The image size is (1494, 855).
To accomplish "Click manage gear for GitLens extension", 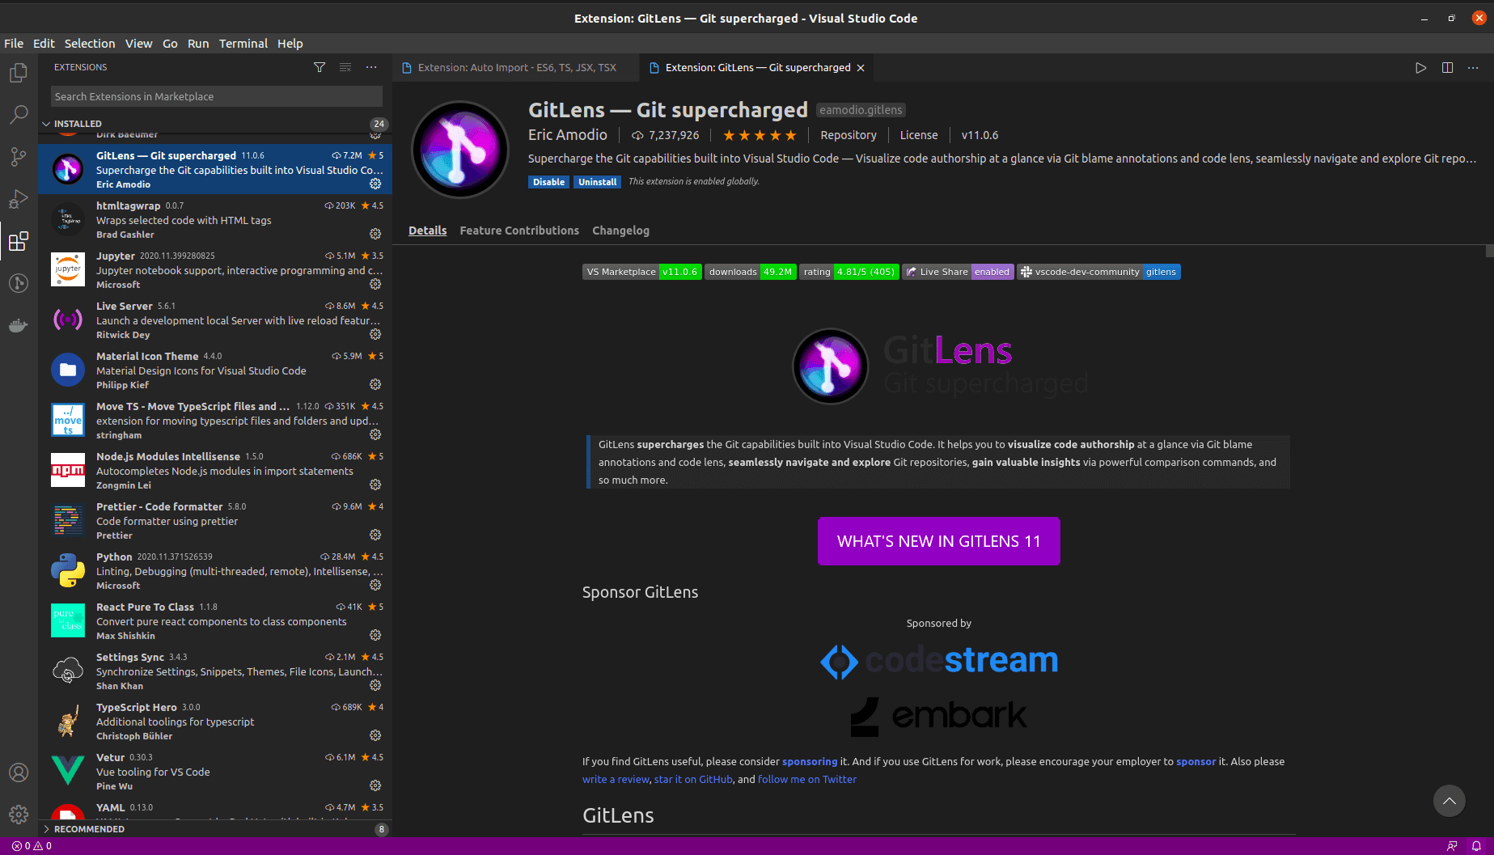I will (x=375, y=184).
